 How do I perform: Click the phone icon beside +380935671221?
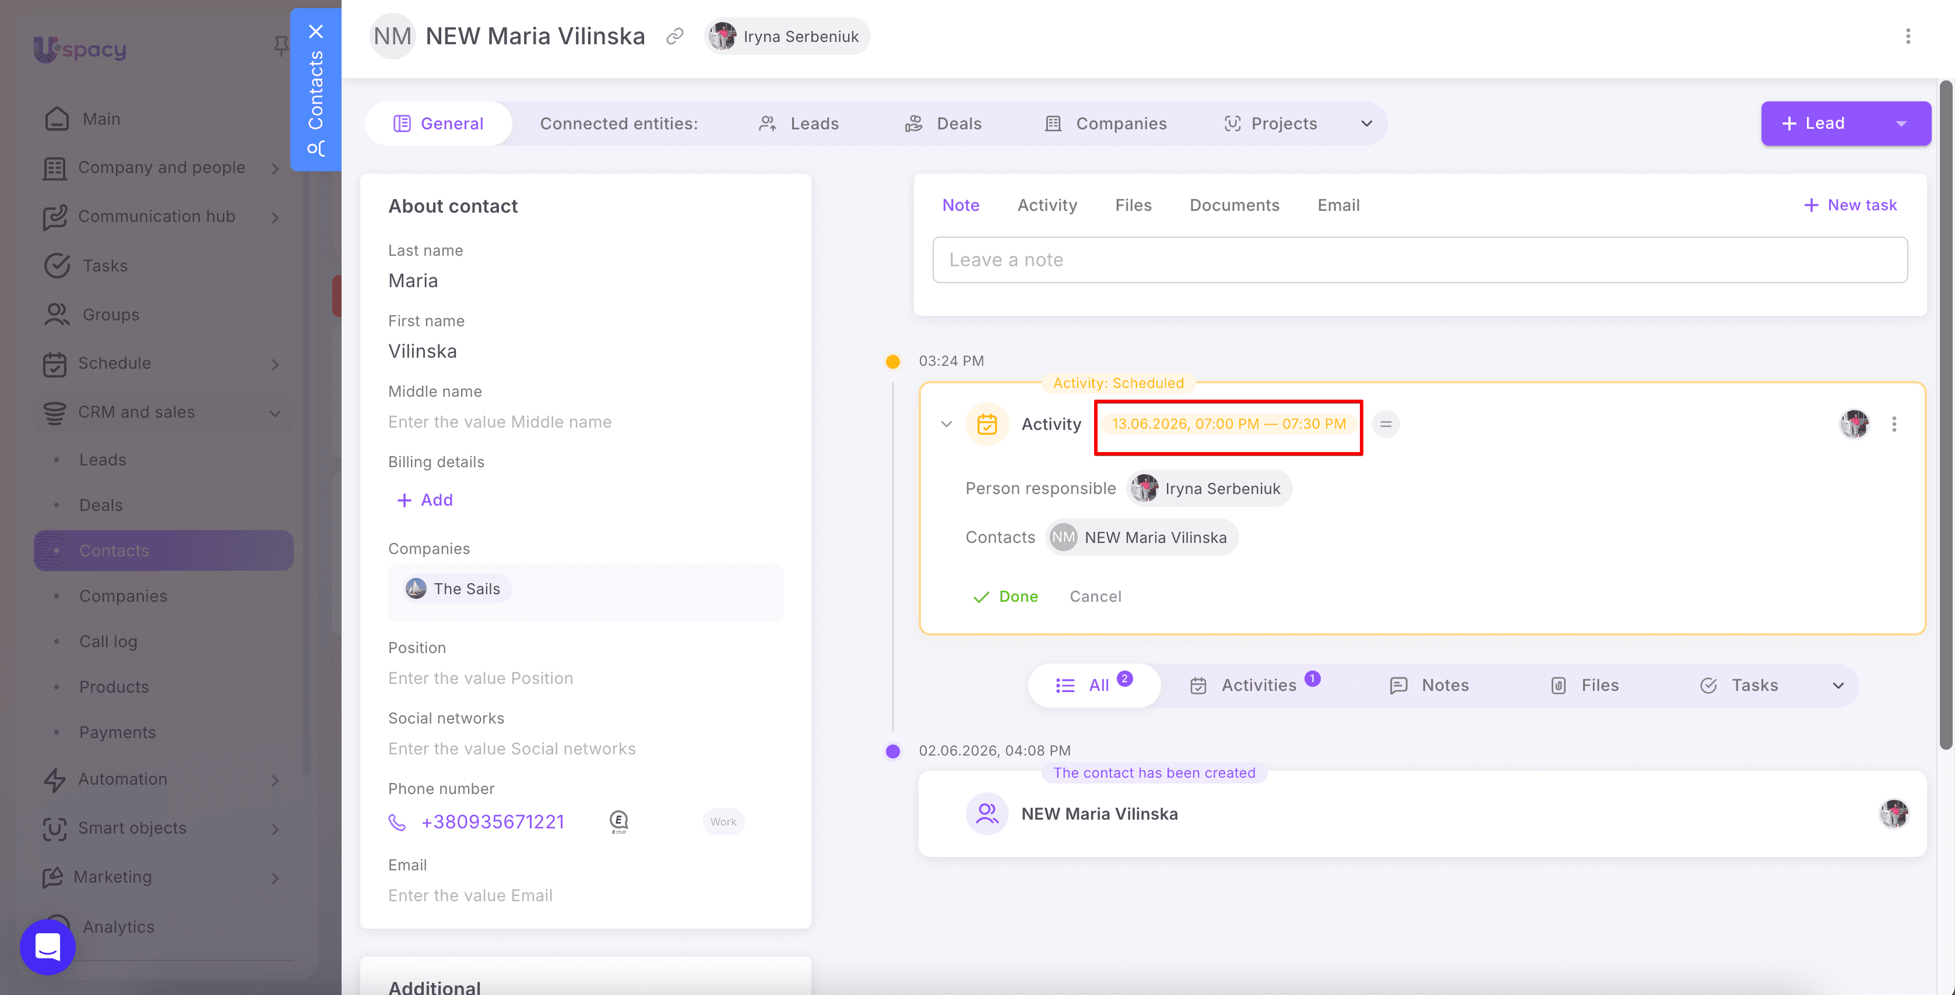tap(397, 822)
